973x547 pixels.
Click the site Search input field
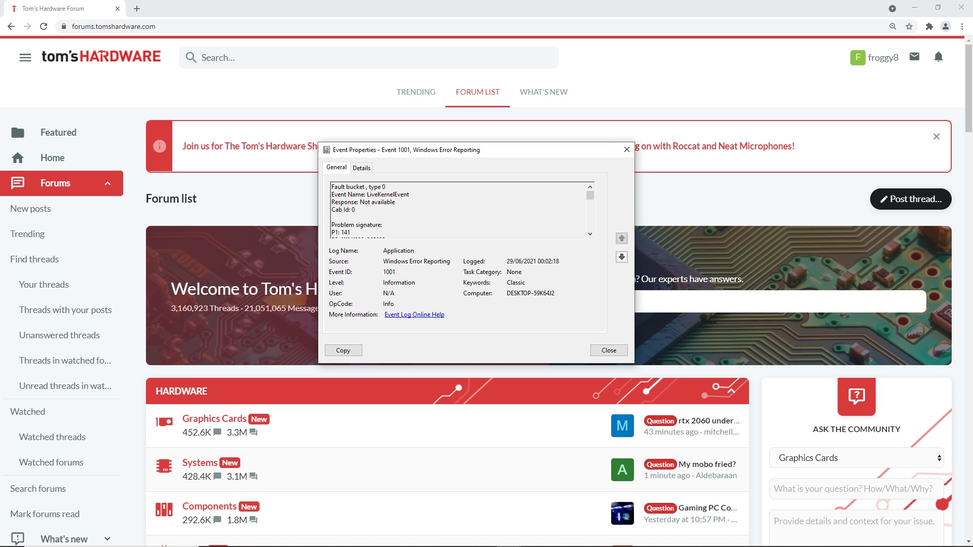click(x=369, y=57)
